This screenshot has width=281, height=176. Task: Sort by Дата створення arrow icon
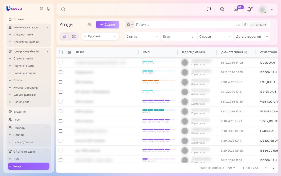click(246, 53)
